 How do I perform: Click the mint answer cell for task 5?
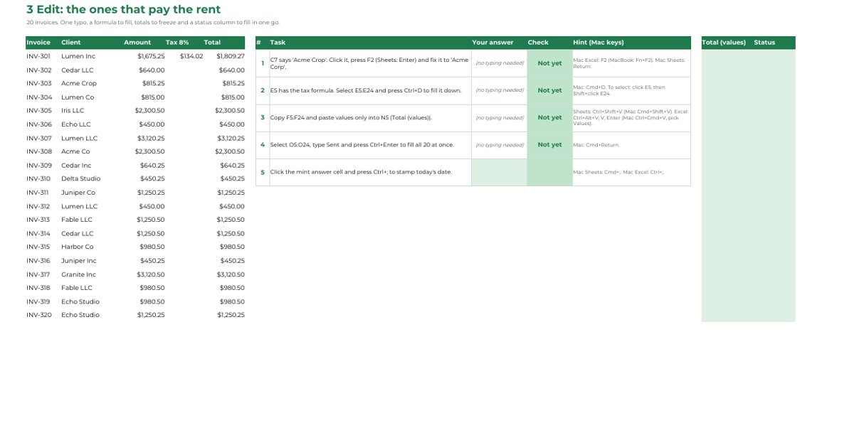click(x=499, y=172)
